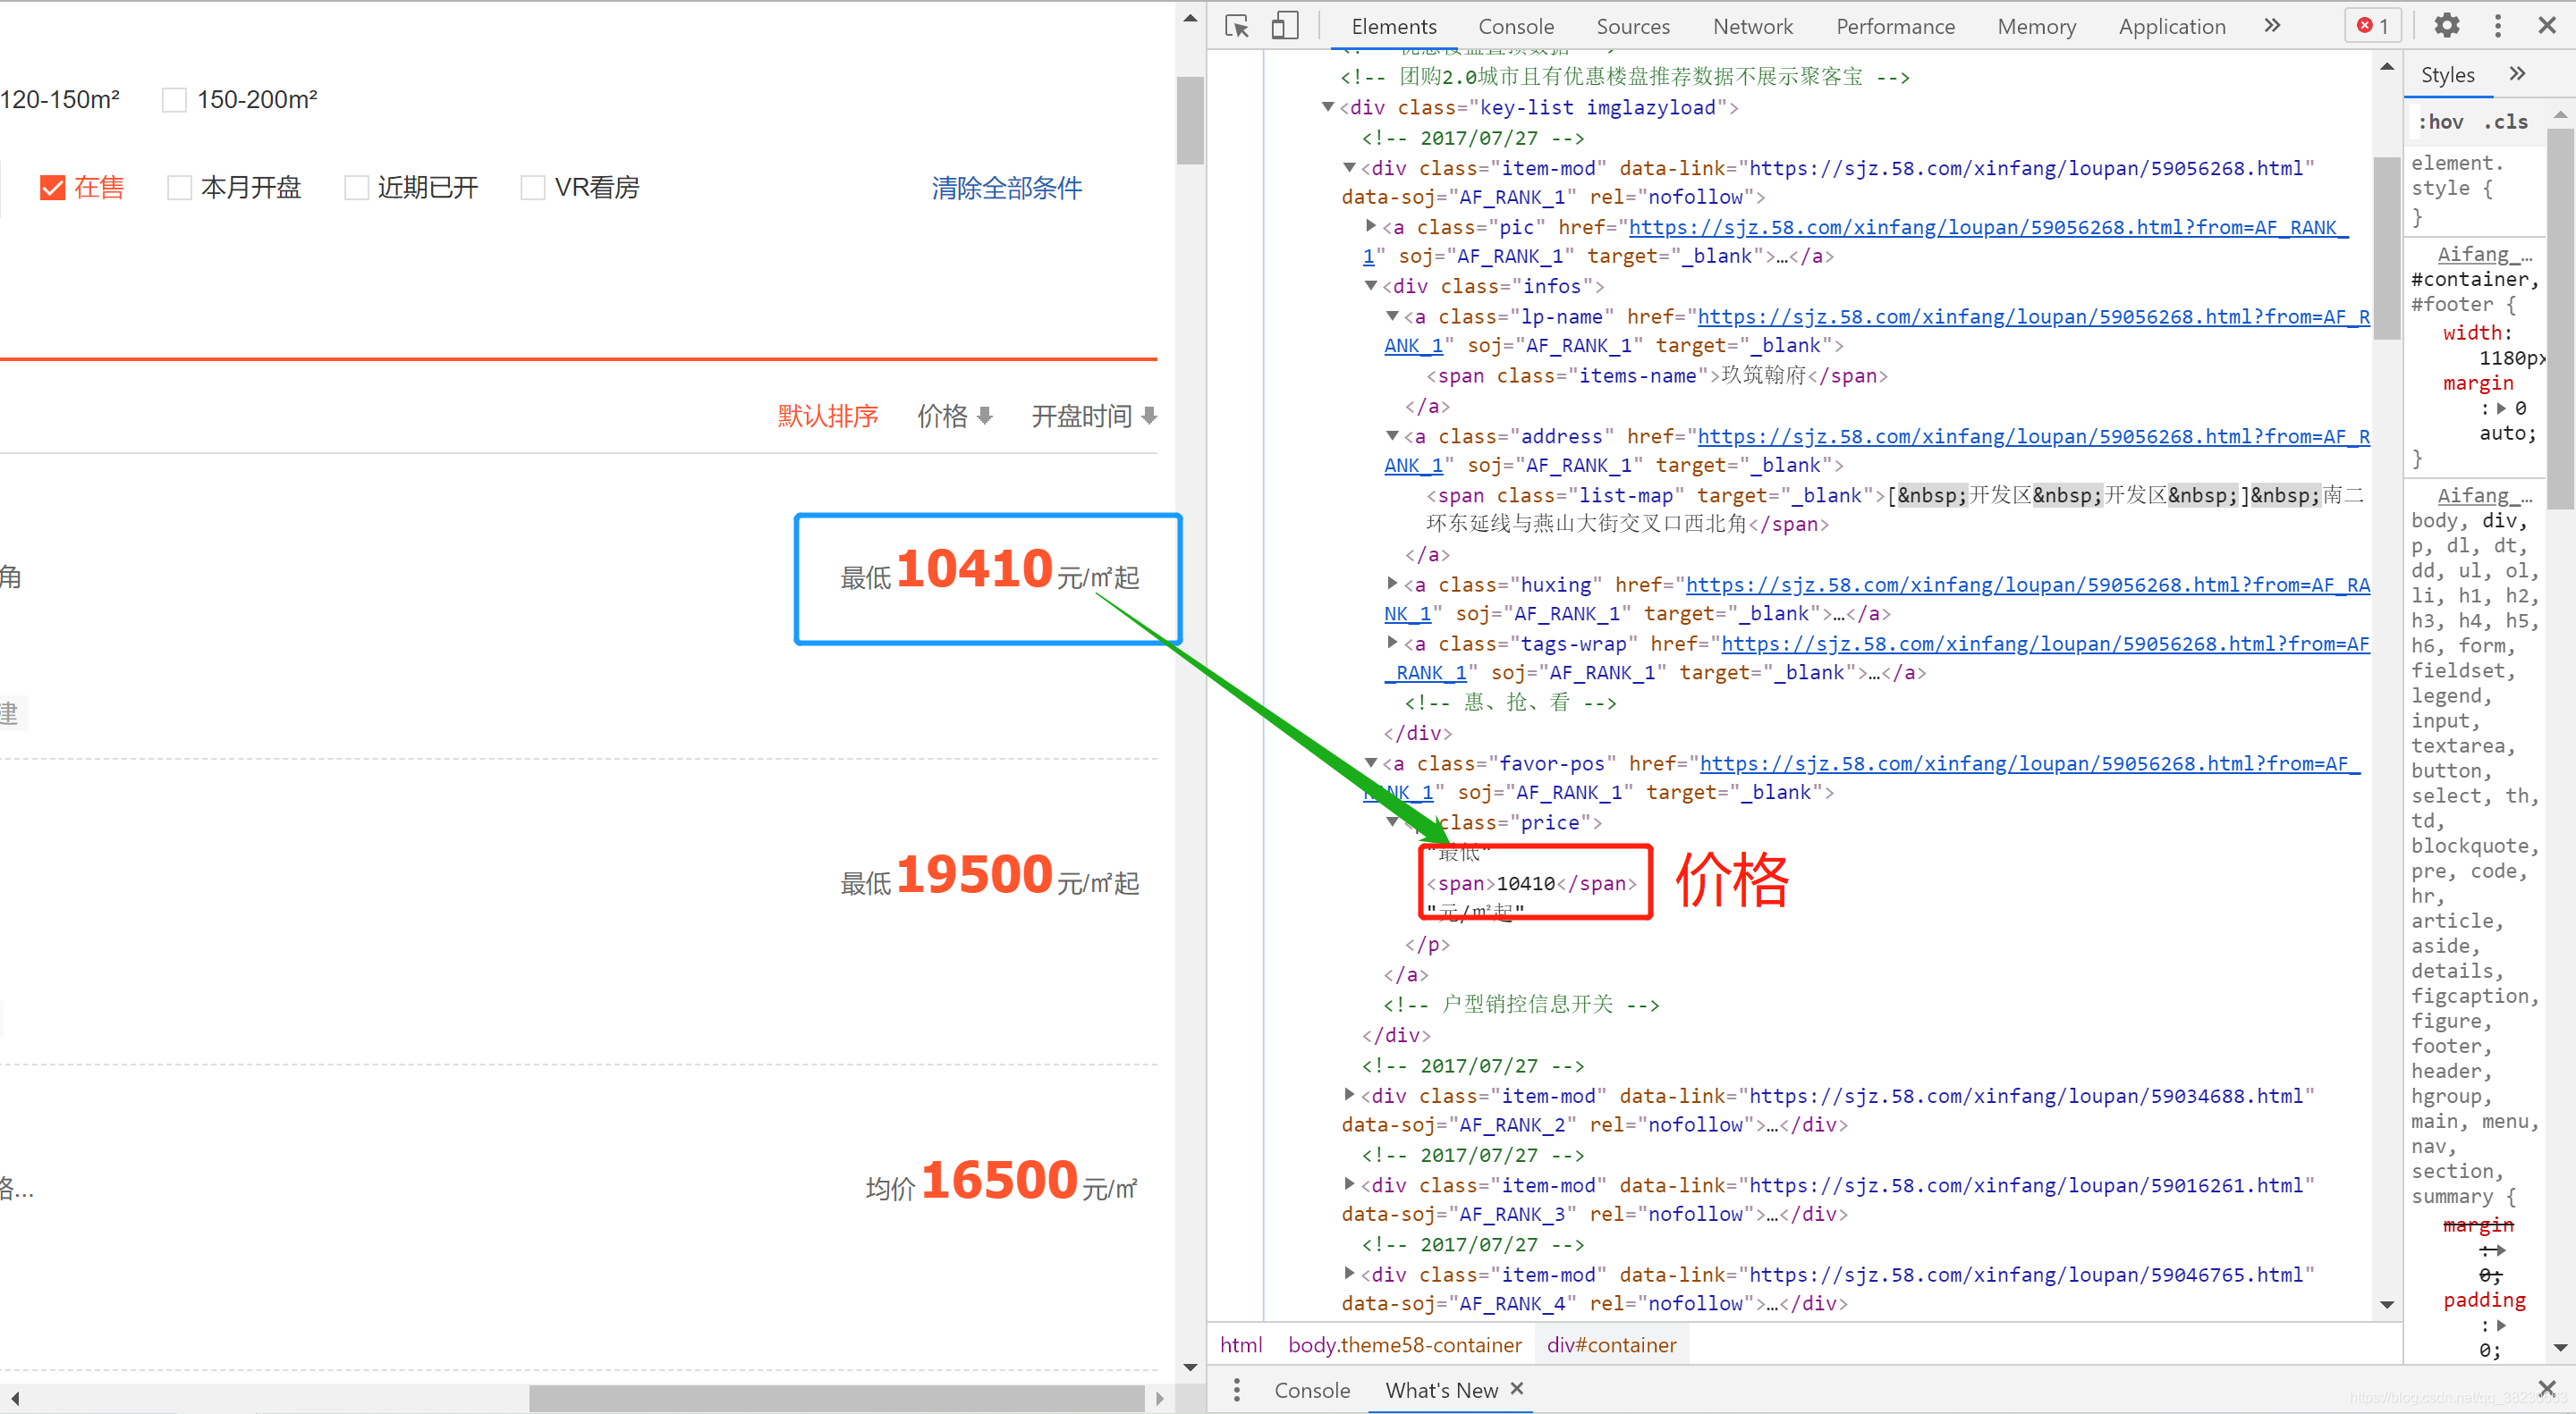Viewport: 2576px width, 1414px height.
Task: Enable the VR看房 checkbox
Action: point(533,188)
